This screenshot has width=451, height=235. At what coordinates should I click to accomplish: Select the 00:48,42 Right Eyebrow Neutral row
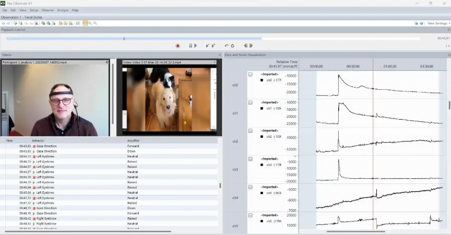tap(109, 224)
